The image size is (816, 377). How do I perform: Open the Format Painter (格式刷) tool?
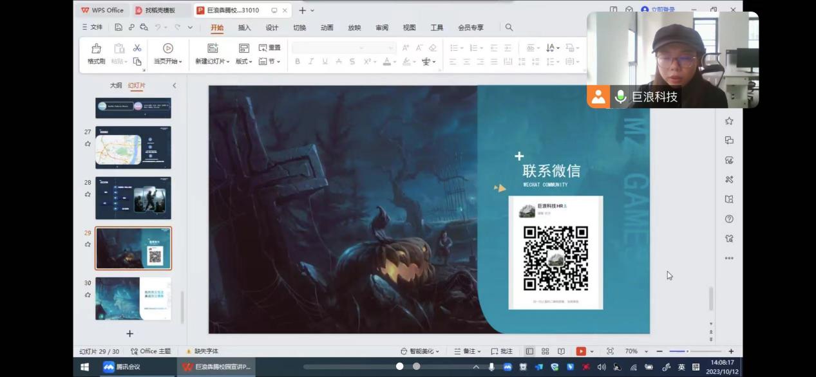pyautogui.click(x=97, y=54)
